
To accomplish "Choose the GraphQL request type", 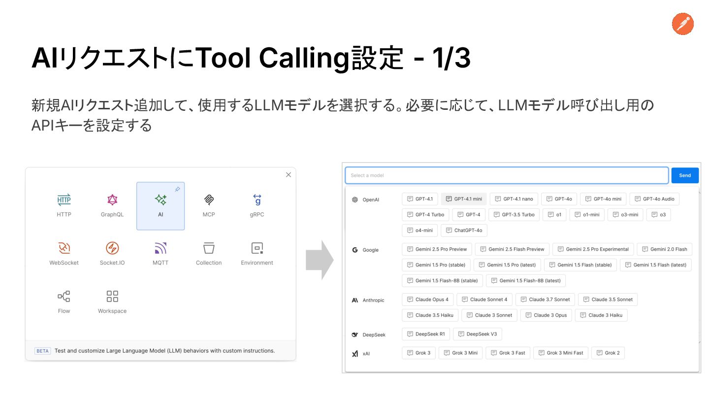I will click(x=112, y=206).
